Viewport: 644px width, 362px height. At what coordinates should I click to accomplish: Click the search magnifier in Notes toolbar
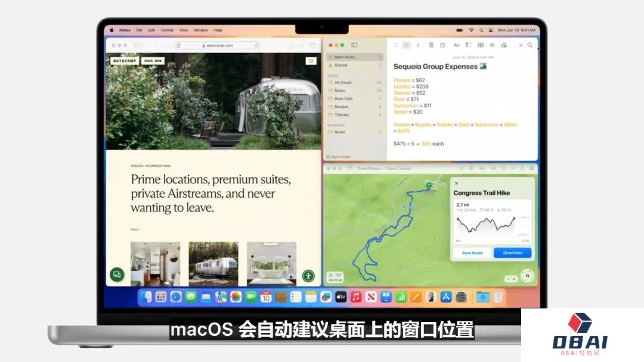pos(530,45)
